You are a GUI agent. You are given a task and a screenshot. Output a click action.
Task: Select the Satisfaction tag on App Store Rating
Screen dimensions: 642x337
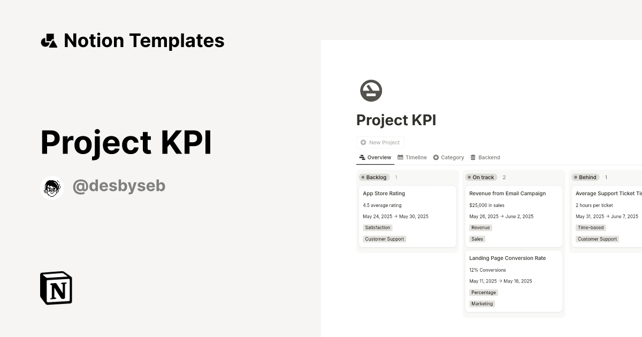377,227
